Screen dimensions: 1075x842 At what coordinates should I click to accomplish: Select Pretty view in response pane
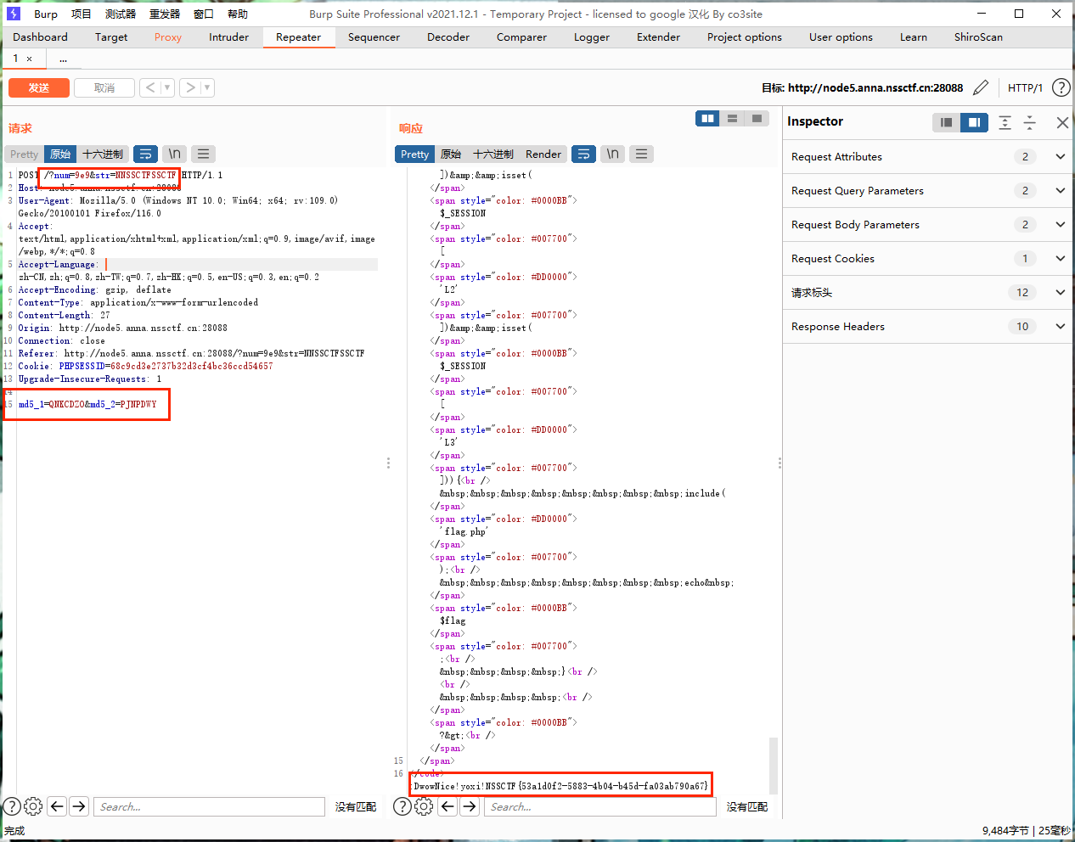(x=414, y=154)
